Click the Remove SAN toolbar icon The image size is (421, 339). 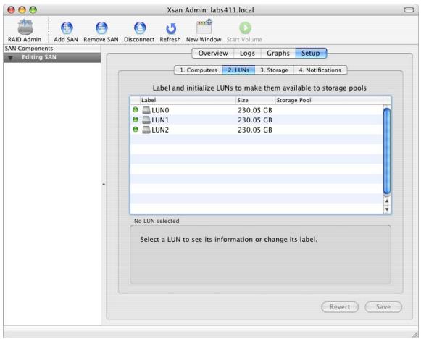click(101, 28)
